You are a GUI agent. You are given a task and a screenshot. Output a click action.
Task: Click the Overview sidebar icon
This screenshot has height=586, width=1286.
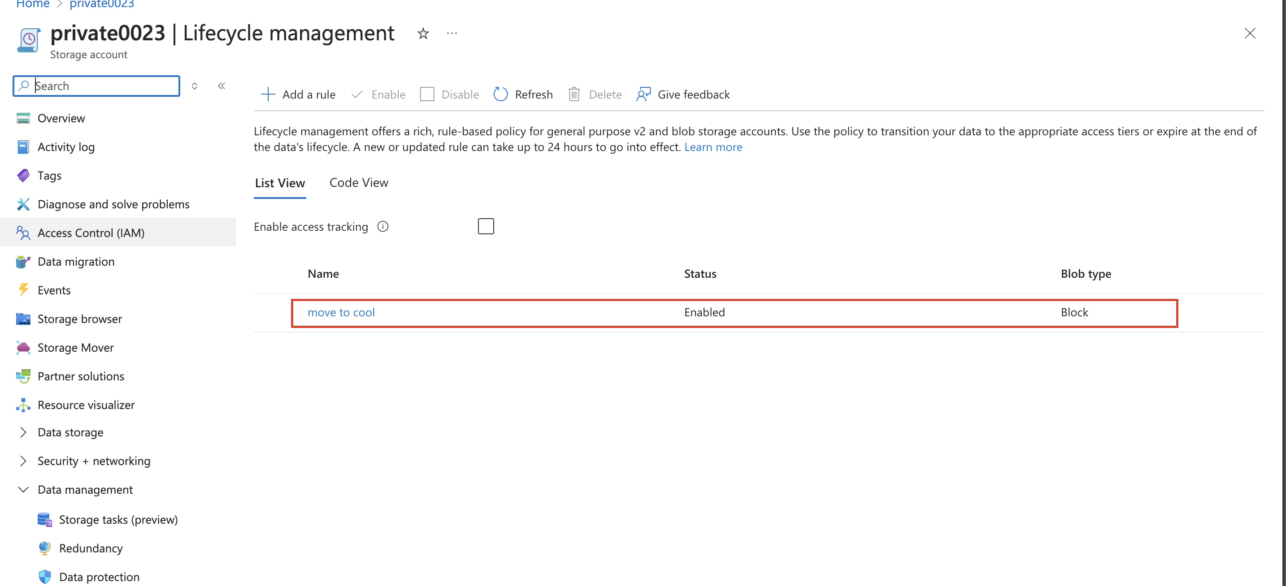(x=23, y=118)
